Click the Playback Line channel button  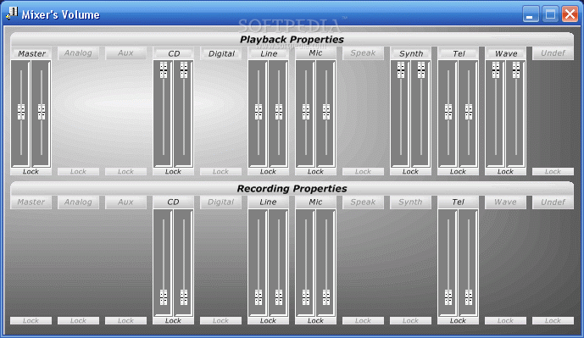(x=268, y=53)
